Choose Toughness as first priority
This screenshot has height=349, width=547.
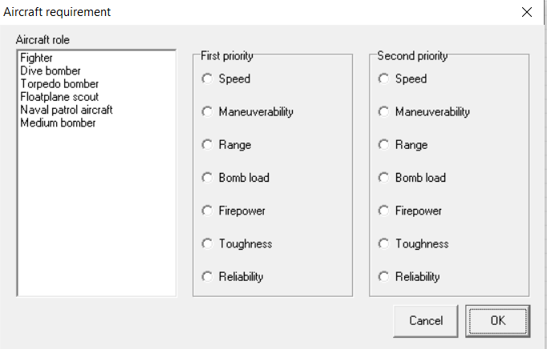tap(208, 243)
